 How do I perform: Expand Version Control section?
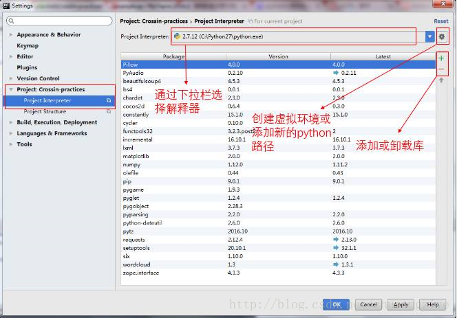click(x=11, y=78)
